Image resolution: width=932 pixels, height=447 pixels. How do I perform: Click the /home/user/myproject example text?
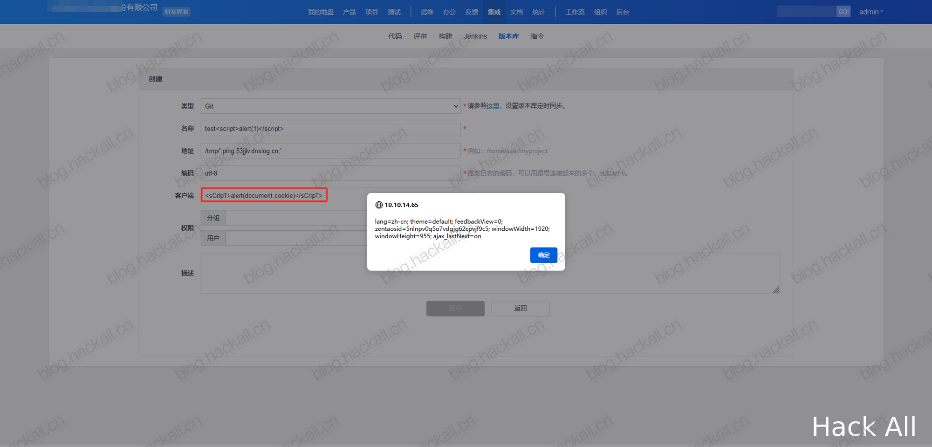[x=517, y=151]
